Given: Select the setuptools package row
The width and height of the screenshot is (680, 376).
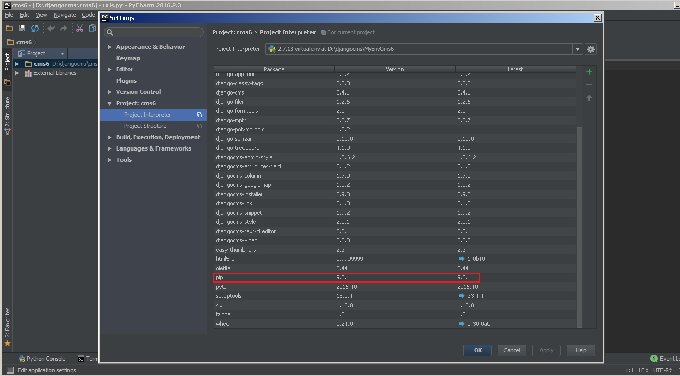Looking at the screenshot, I should [395, 296].
